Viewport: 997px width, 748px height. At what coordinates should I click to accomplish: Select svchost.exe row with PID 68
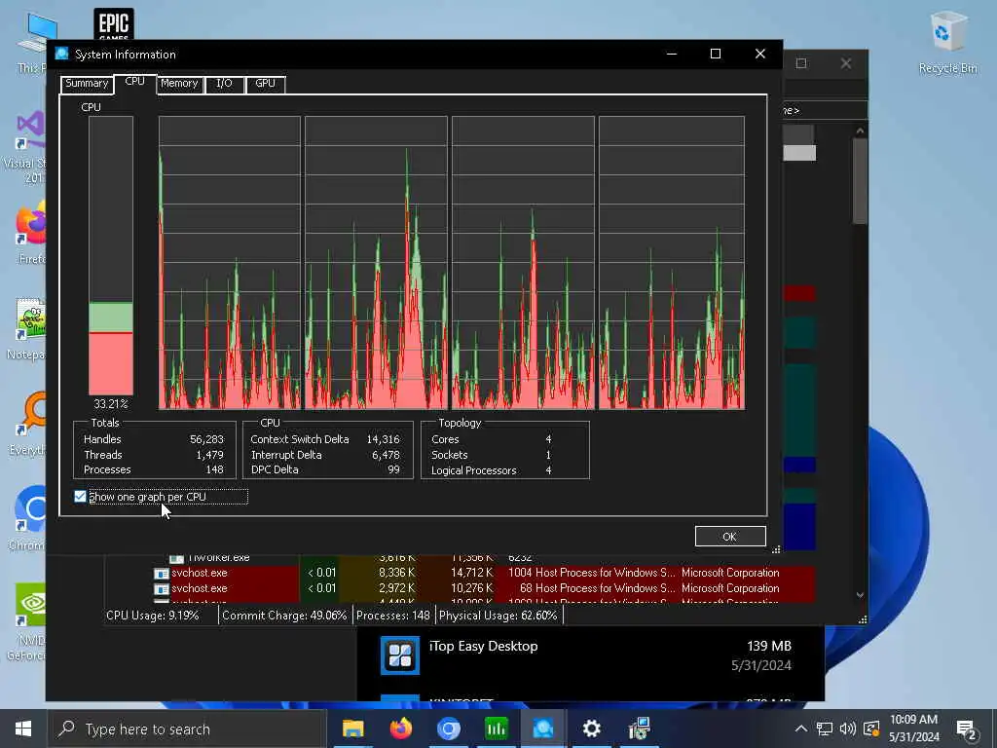(x=483, y=588)
